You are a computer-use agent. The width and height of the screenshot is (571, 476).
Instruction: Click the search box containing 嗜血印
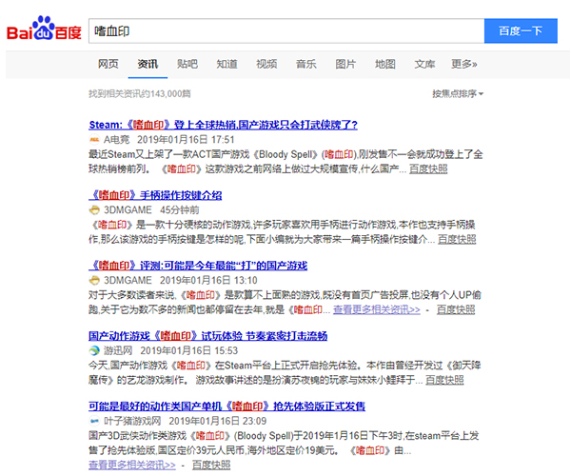285,30
